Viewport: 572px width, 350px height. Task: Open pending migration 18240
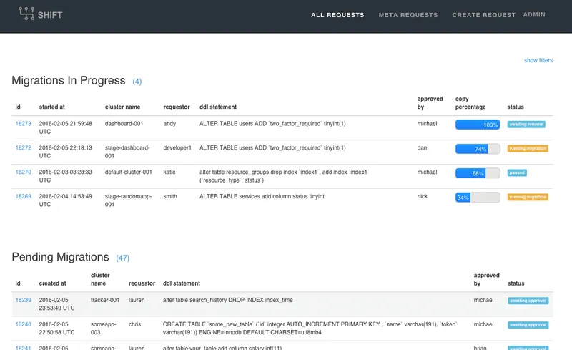tap(24, 324)
